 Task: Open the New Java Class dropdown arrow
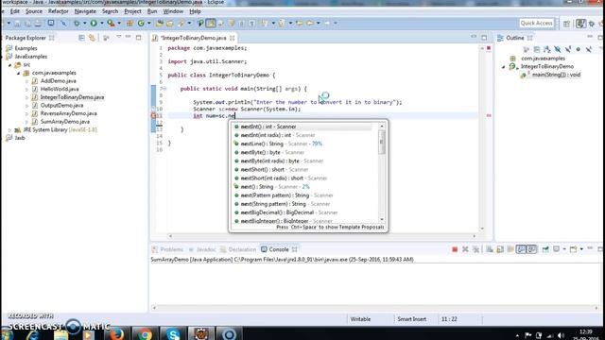pos(149,24)
